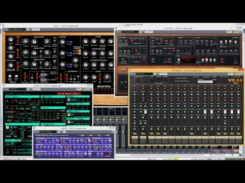The height and width of the screenshot is (183, 245).
Task: Click the filter Emphasis knob on Minimoog synth
Action: pyautogui.click(x=94, y=41)
